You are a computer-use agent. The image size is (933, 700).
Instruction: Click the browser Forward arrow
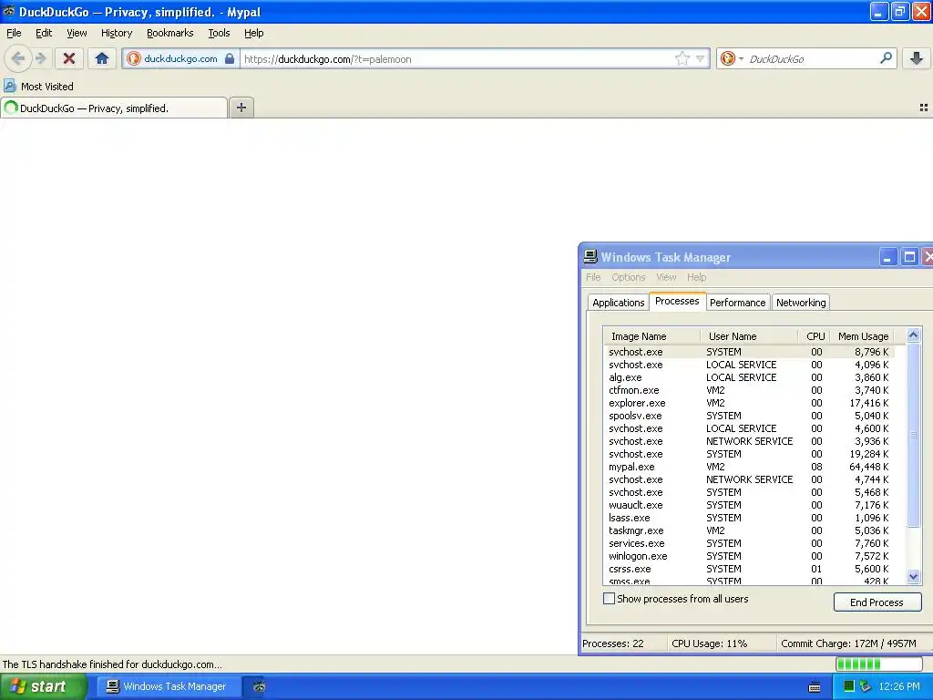[x=40, y=58]
